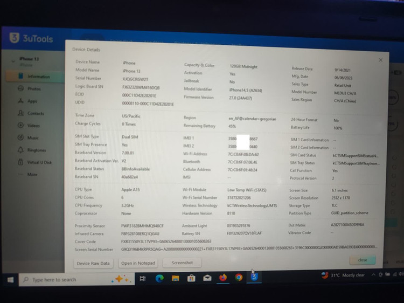Click firmware version 27.0 (24A437)
Screen dimensions: 404x303
240,98
